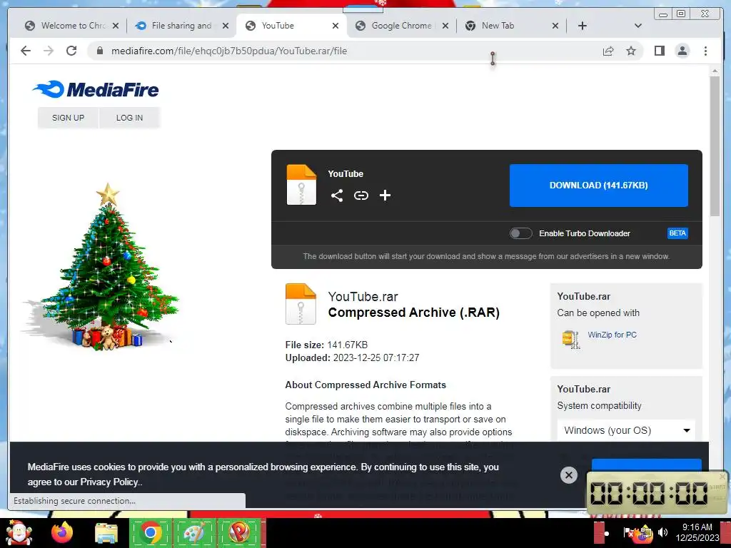Expand the tab search chevron
Screen dimensions: 731x548
click(637, 26)
